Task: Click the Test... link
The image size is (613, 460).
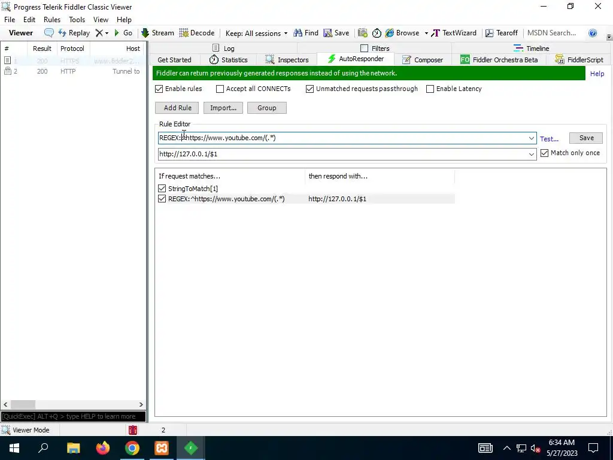Action: click(x=550, y=139)
